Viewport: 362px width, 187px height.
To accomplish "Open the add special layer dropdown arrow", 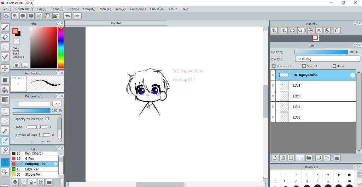I will click(x=303, y=158).
